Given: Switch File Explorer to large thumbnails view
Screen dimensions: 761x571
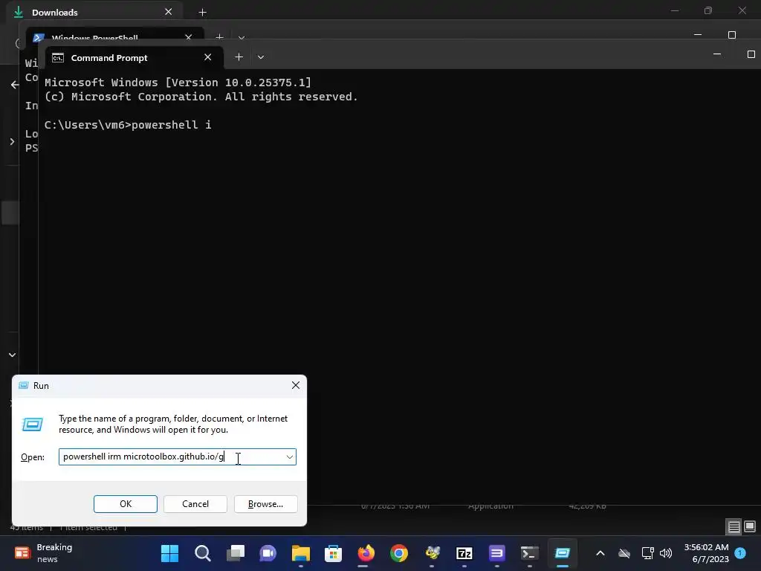Looking at the screenshot, I should coord(750,526).
